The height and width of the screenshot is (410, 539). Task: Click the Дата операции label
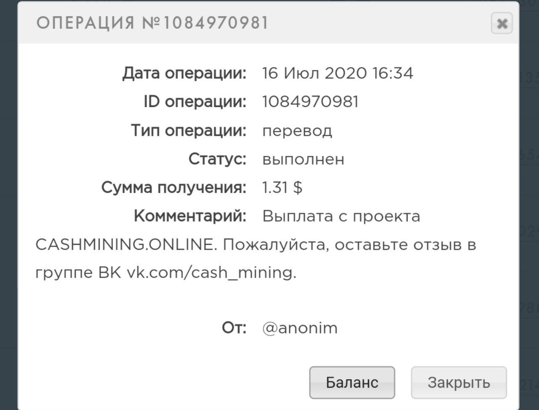[184, 74]
